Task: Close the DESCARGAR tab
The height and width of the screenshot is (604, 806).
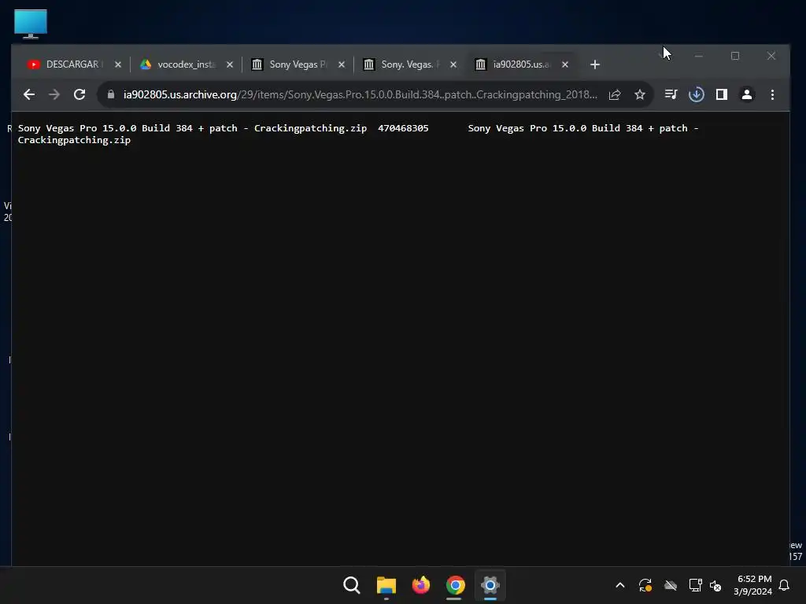Action: pos(118,64)
